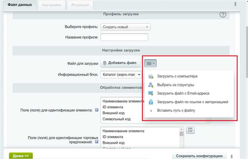Image resolution: width=248 pixels, height=159 pixels.
Task: Click the hint icon for идентификации элемента field
Action: pos(97,110)
